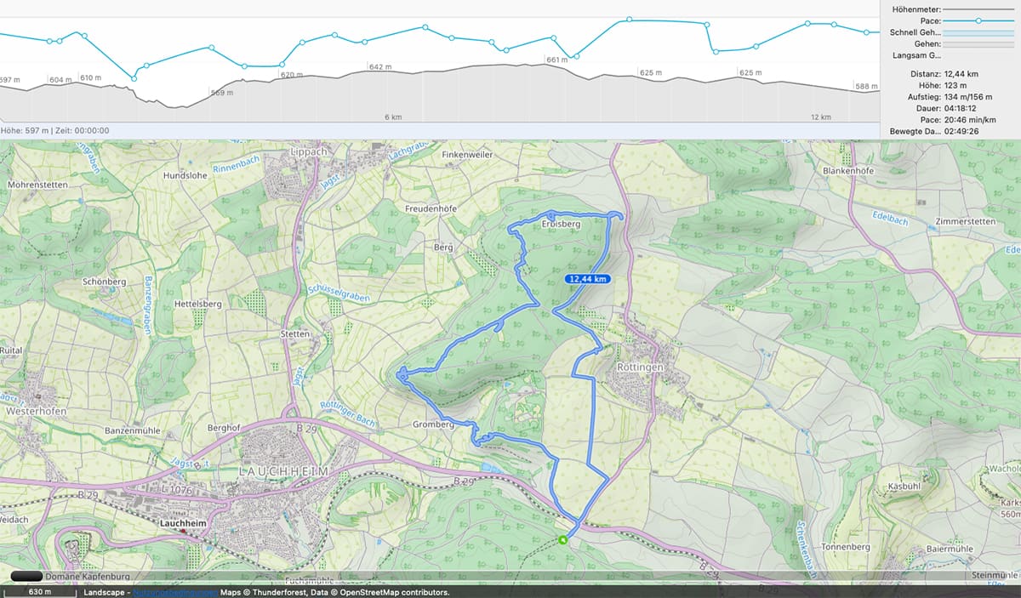1021x598 pixels.
Task: Click the Langsam G… legend label
Action: pyautogui.click(x=916, y=55)
